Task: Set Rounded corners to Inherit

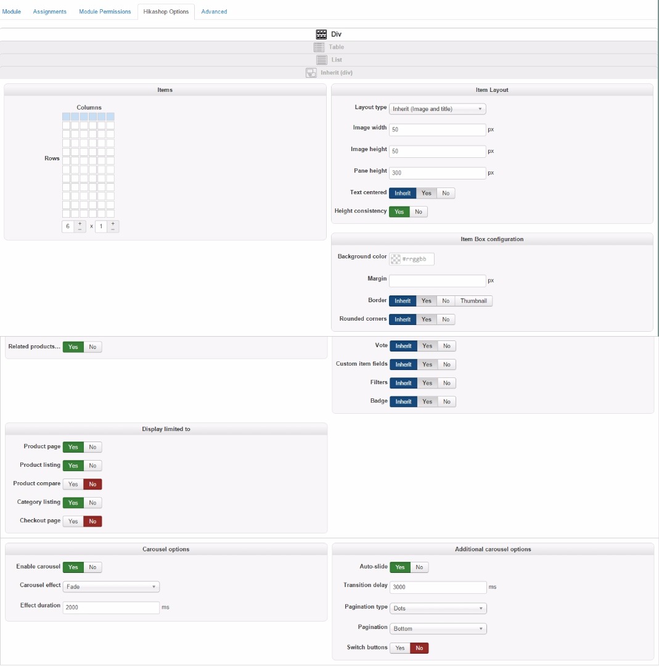Action: (x=403, y=320)
